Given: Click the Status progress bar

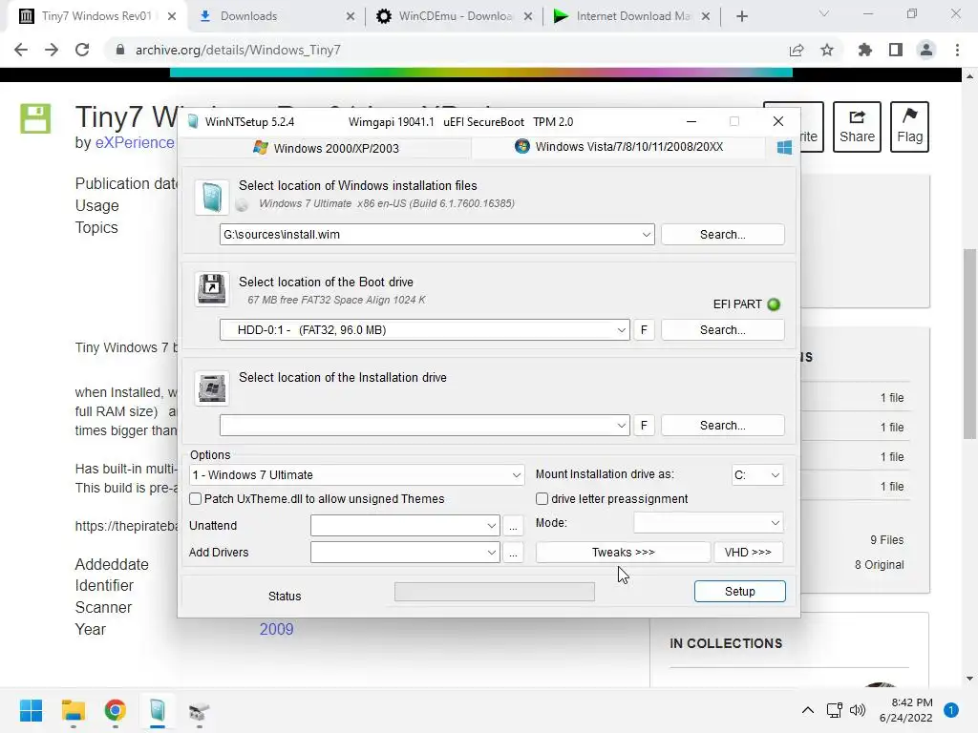Looking at the screenshot, I should click(x=495, y=592).
